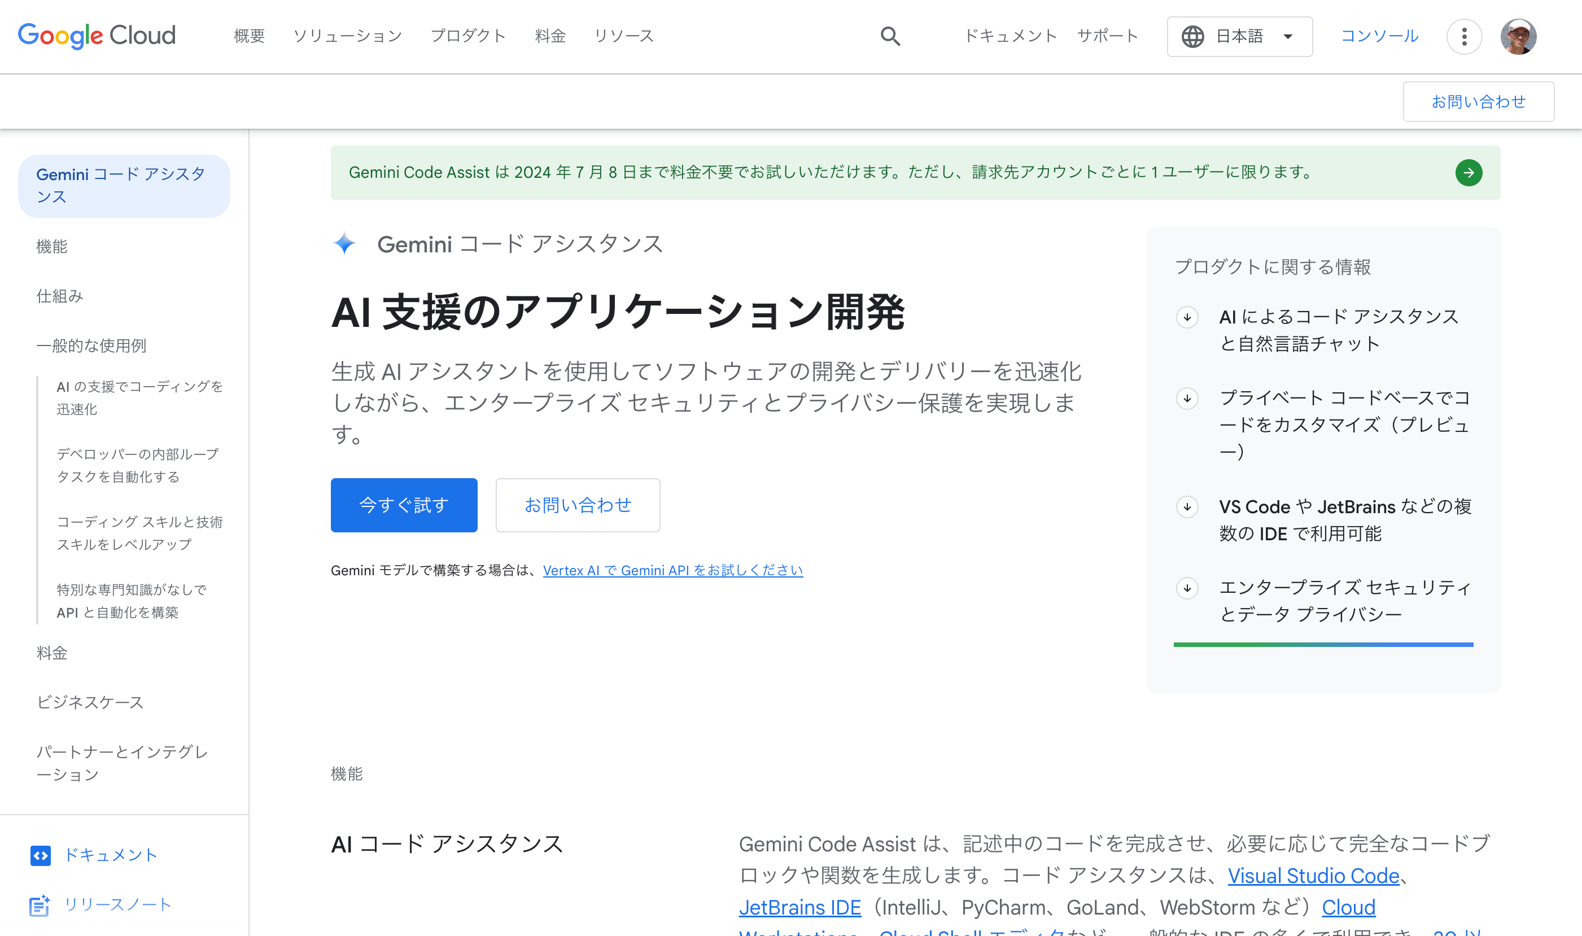Select コーディング スキルと技術 スキル item
This screenshot has height=936, width=1582.
(x=139, y=533)
